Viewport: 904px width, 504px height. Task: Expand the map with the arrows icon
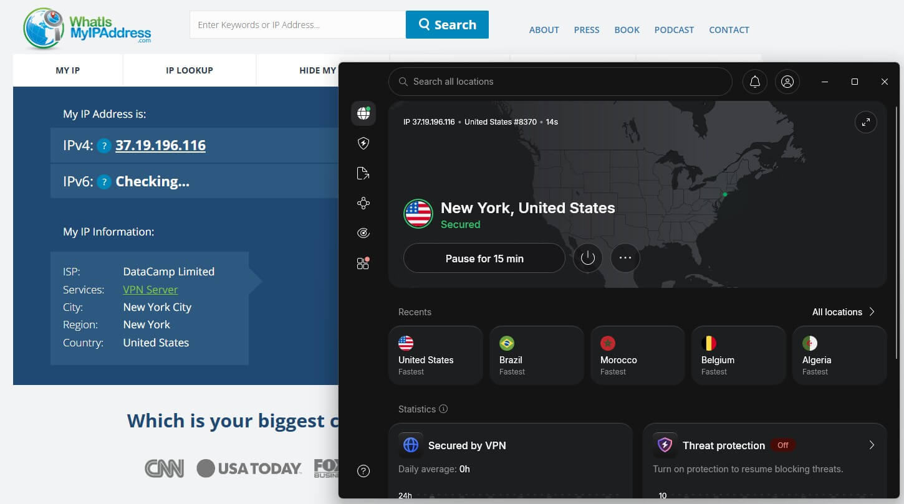(x=866, y=122)
